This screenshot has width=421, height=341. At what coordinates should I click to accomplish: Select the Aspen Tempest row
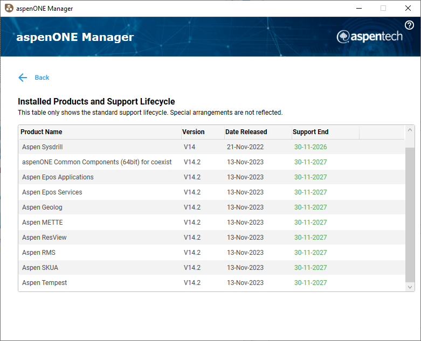(x=211, y=282)
